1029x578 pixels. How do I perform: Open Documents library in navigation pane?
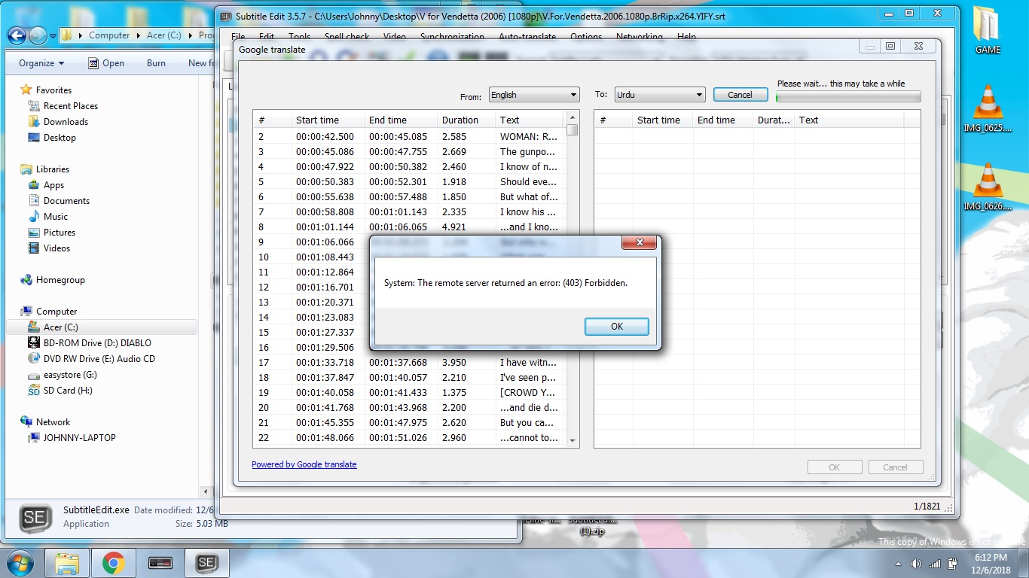66,201
